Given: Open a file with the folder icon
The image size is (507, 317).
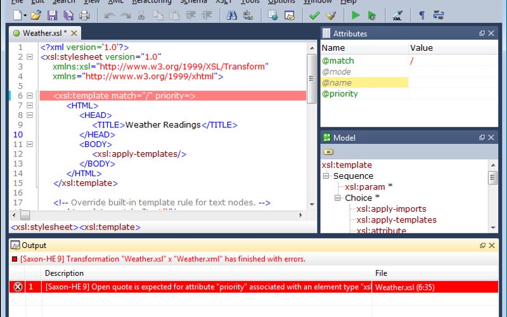Looking at the screenshot, I should tap(36, 15).
